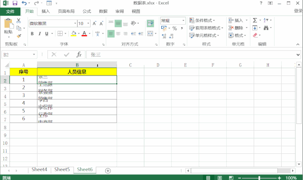Screen dimensions: 303x180
Task: Open 条件格式 conditional formatting dropdown
Action: (x=202, y=20)
